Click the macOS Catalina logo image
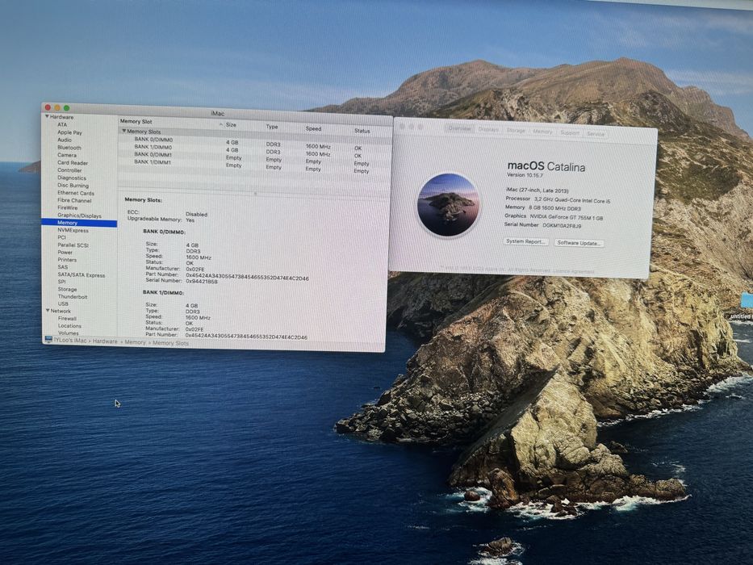This screenshot has height=565, width=753. (449, 205)
